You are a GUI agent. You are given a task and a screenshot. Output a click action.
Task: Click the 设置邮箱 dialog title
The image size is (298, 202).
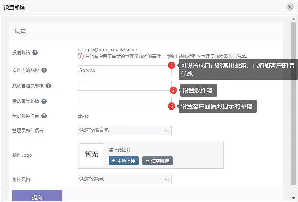(14, 7)
